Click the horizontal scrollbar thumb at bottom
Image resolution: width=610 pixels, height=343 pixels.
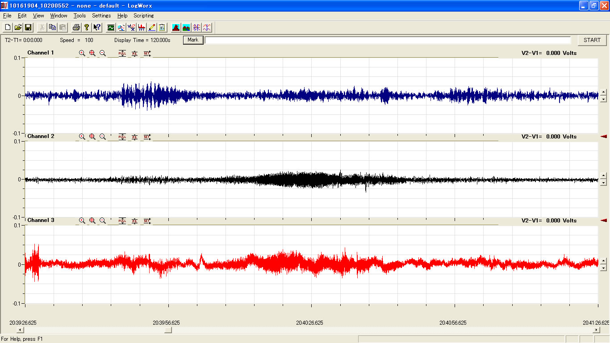[x=168, y=330]
